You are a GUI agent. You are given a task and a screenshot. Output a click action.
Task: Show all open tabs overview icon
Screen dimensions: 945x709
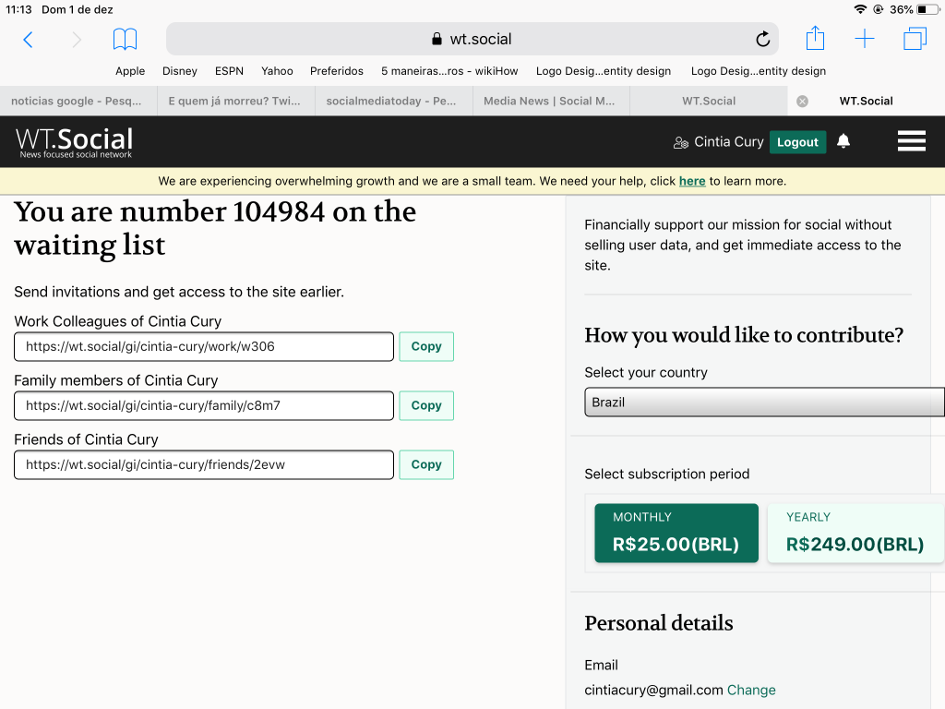915,39
